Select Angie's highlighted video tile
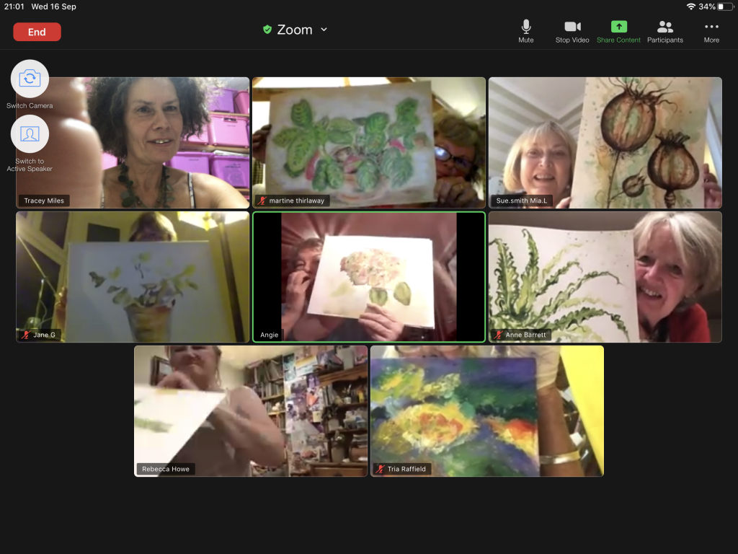 369,276
